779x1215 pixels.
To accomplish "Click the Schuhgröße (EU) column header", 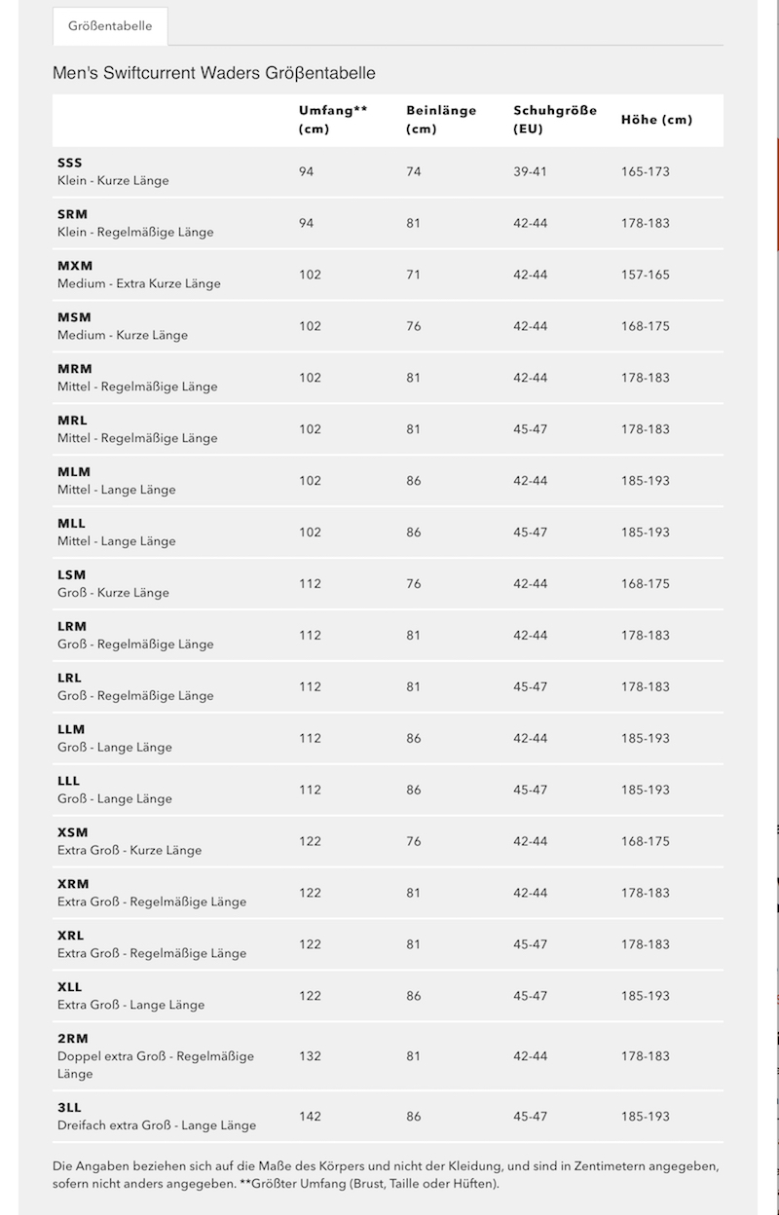I will click(x=555, y=120).
